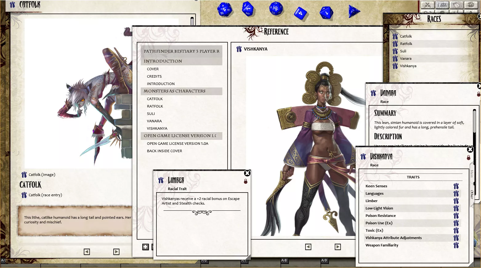481x268 pixels.
Task: Toggle the lock on Vanara window
Action: pyautogui.click(x=479, y=94)
